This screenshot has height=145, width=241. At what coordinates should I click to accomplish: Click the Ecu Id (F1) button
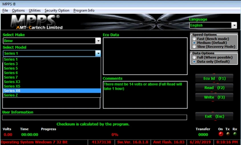click(214, 78)
